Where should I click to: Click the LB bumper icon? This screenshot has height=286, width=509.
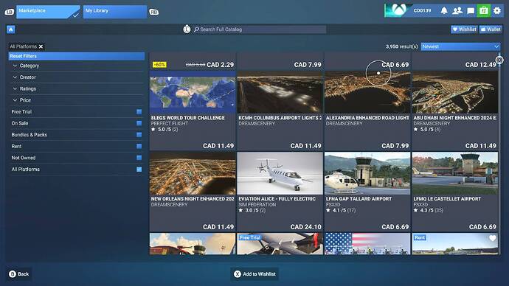(x=9, y=12)
